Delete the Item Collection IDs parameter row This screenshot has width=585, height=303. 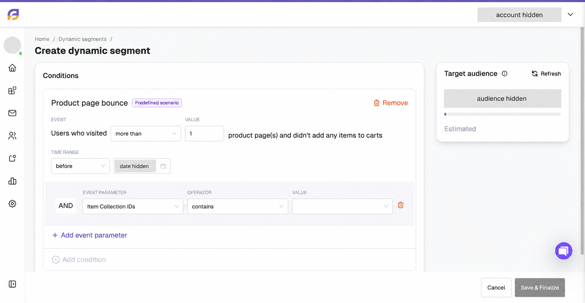(401, 205)
